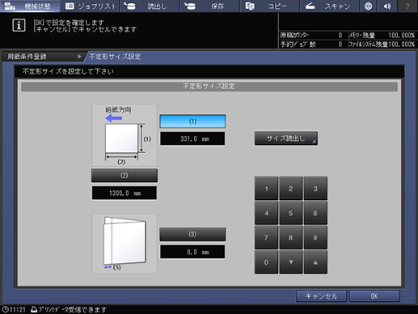Select the スキャン scan mode tab
This screenshot has height=314, width=418.
pos(329,6)
